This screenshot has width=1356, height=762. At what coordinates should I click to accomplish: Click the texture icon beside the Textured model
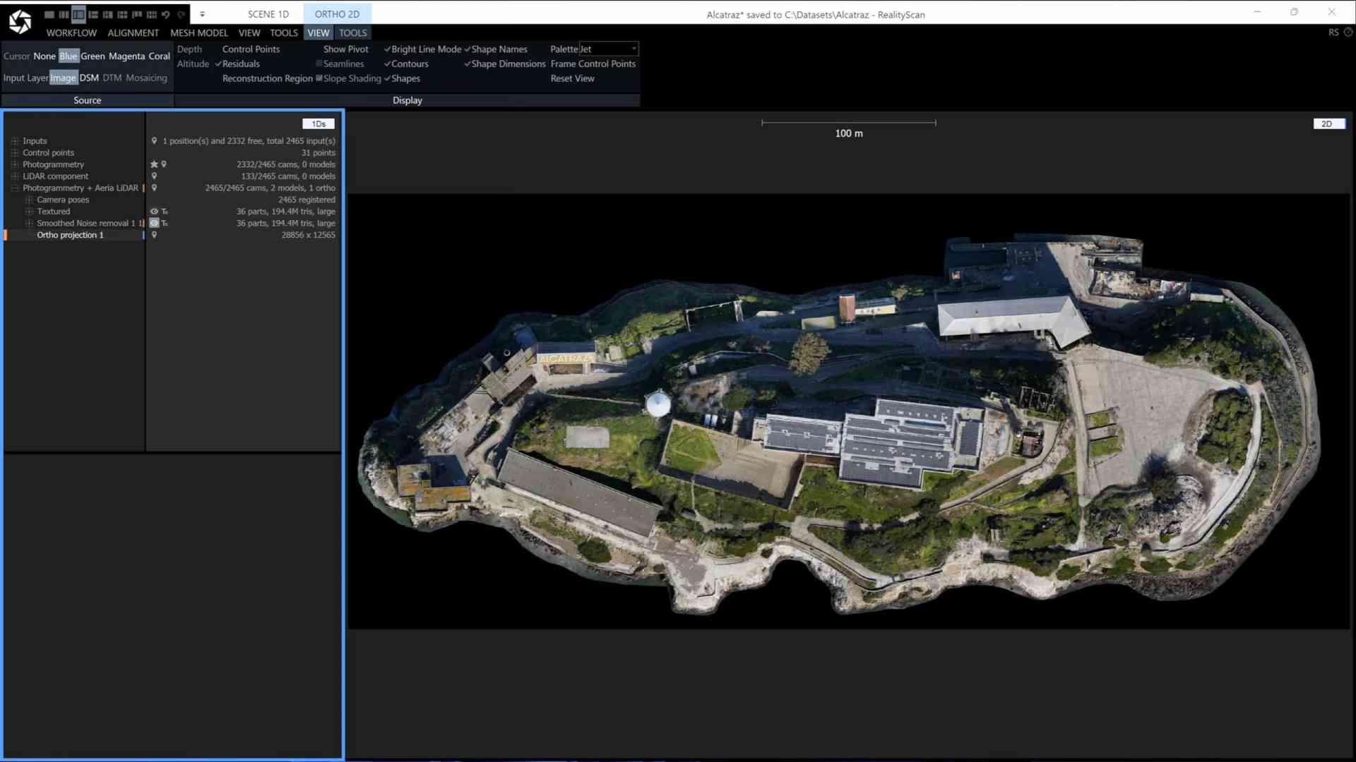165,212
